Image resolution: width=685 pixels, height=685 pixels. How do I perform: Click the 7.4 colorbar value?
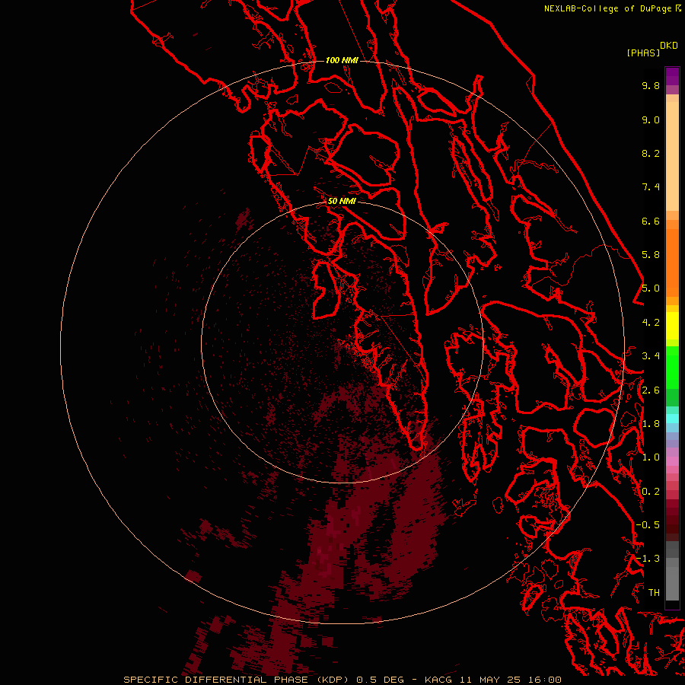[x=651, y=187]
